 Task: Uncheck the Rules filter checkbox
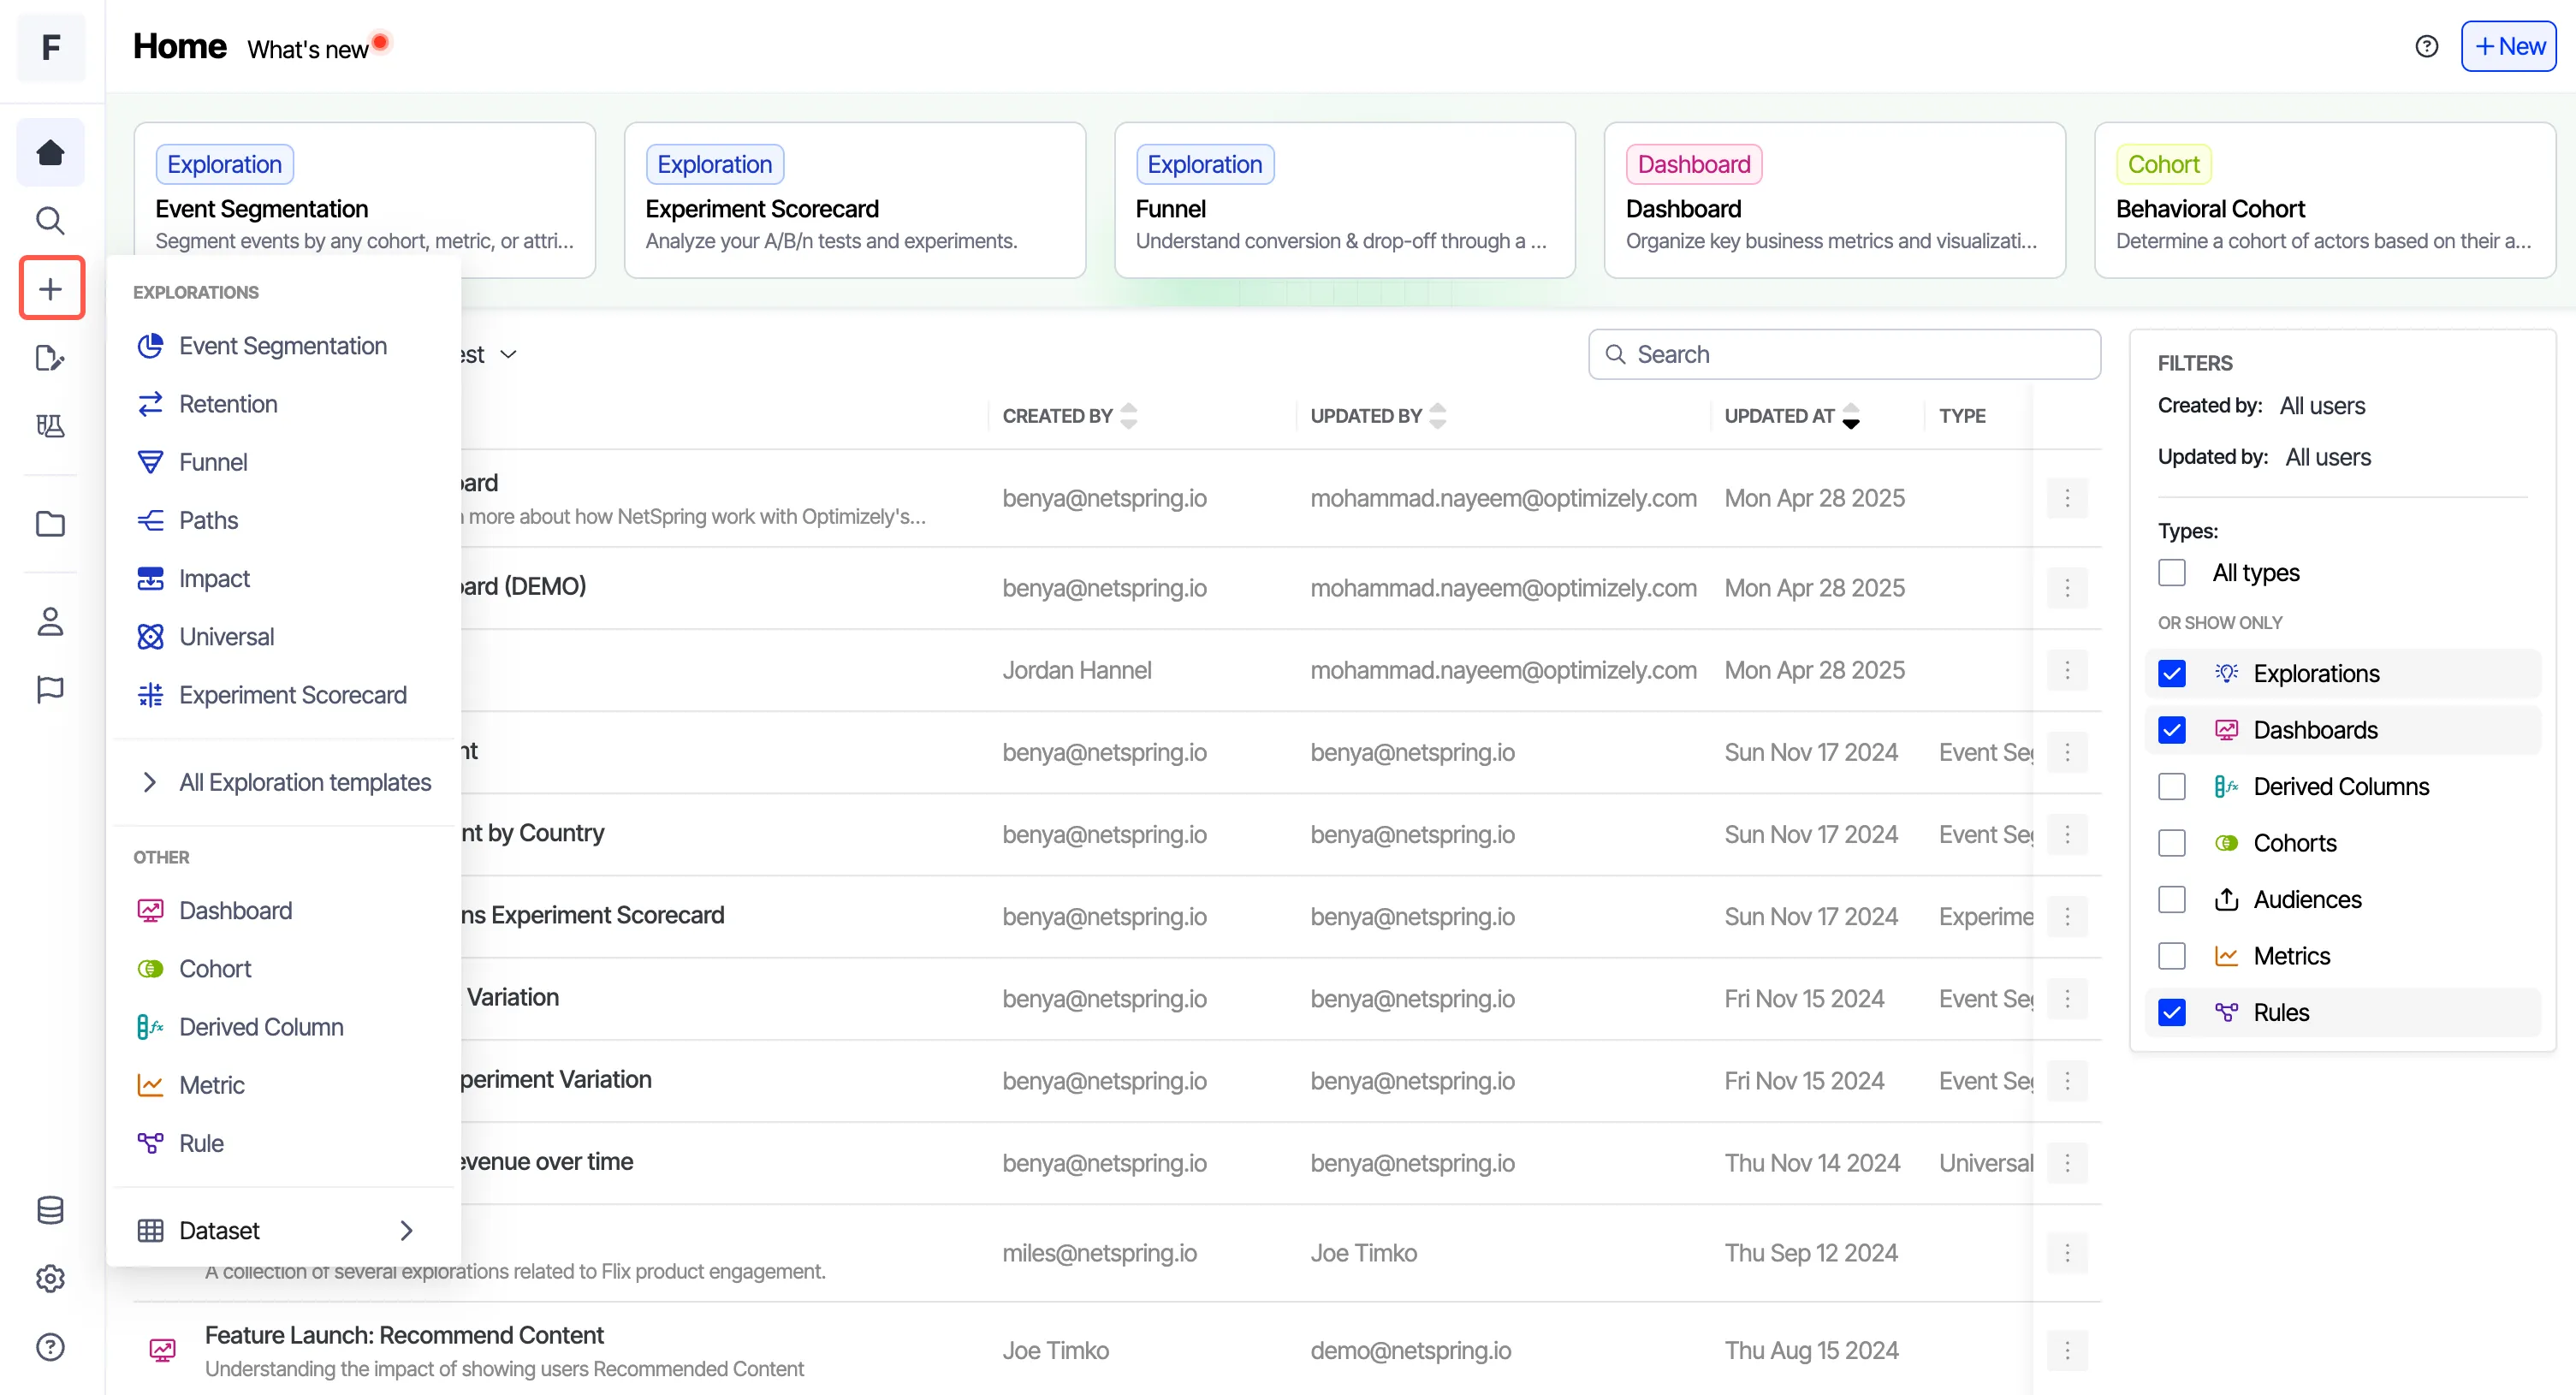[x=2171, y=1013]
